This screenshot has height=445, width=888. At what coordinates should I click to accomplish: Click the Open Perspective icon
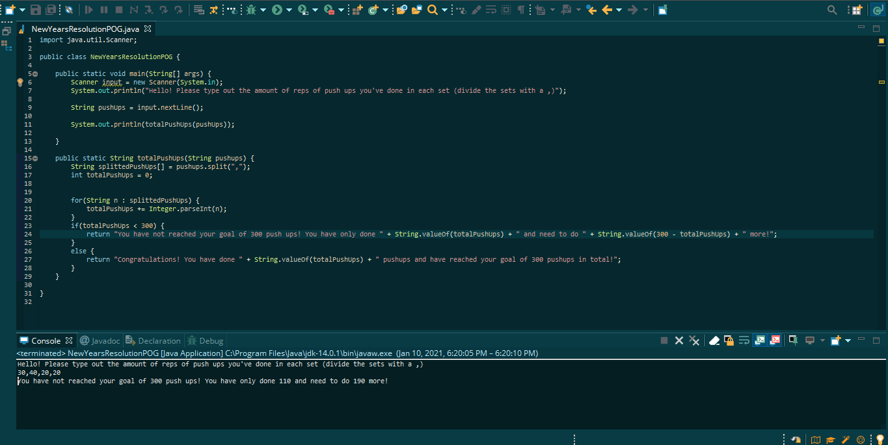pyautogui.click(x=857, y=10)
